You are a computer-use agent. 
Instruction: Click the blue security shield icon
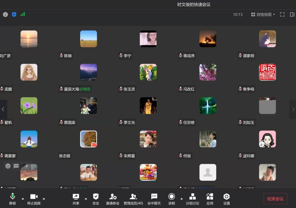14,14
